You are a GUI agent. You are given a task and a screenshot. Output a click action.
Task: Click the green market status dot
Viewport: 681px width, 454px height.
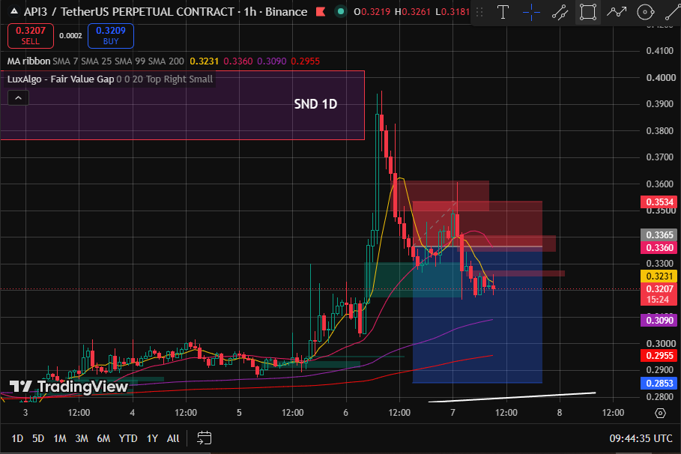click(x=341, y=12)
